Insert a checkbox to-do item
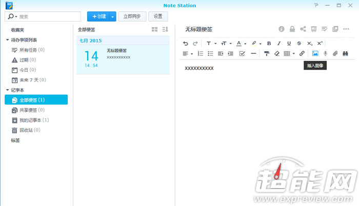359x206 pixels. pos(242,54)
